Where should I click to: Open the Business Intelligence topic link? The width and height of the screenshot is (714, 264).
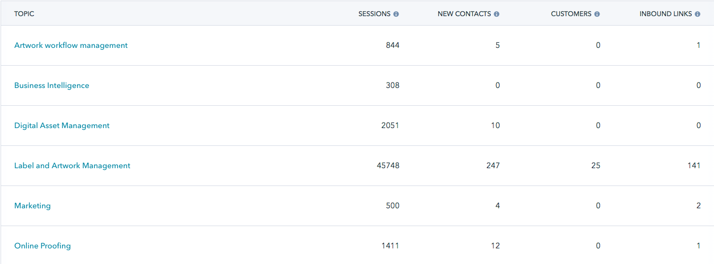tap(51, 85)
